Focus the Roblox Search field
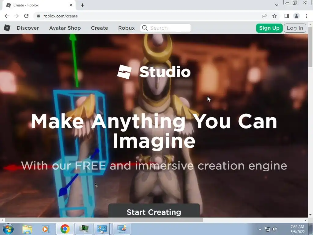The width and height of the screenshot is (313, 235). [166, 28]
